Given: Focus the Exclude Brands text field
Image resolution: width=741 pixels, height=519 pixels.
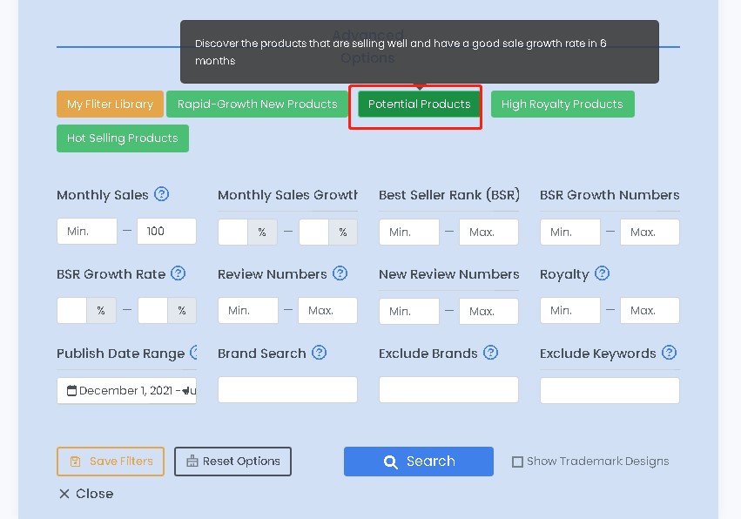Looking at the screenshot, I should pyautogui.click(x=449, y=390).
